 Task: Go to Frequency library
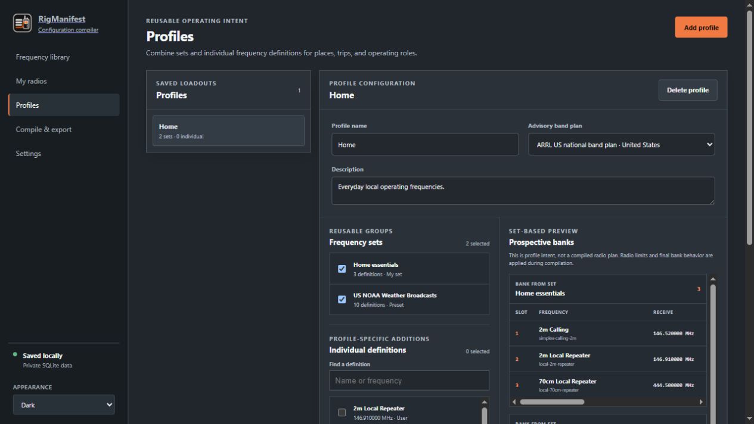coord(64,57)
